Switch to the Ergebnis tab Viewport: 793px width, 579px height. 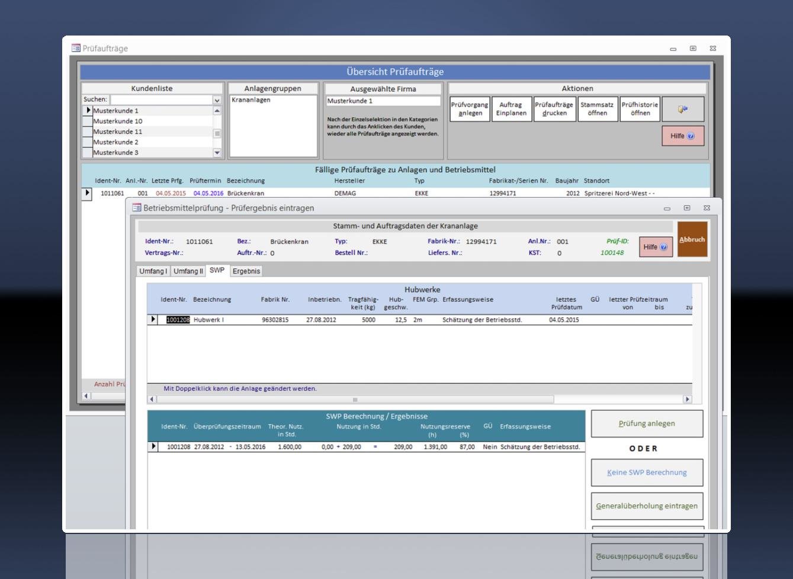click(x=246, y=271)
